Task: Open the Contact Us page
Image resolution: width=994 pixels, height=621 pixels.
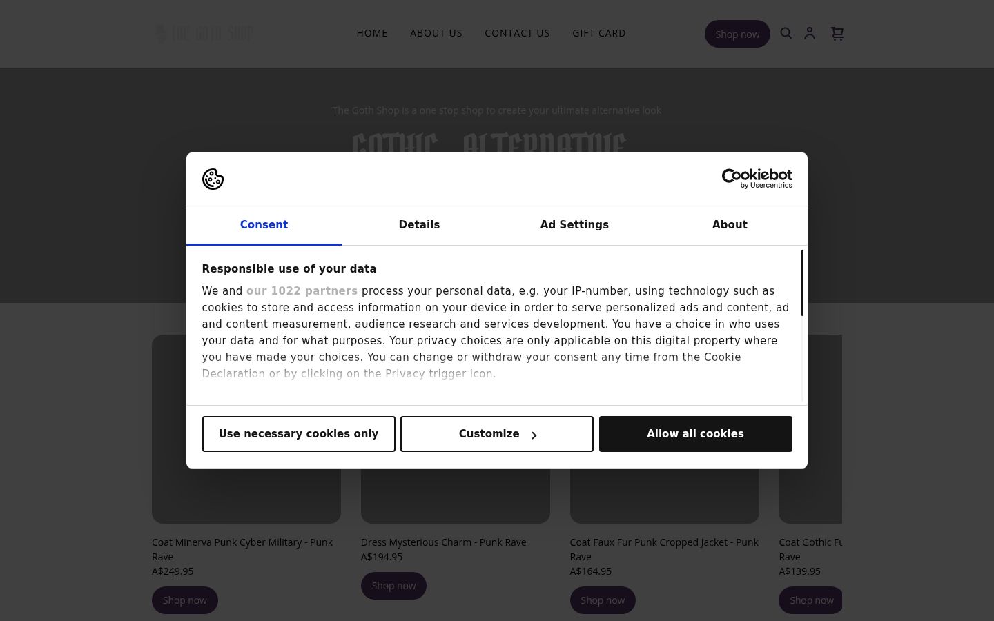Action: click(517, 33)
